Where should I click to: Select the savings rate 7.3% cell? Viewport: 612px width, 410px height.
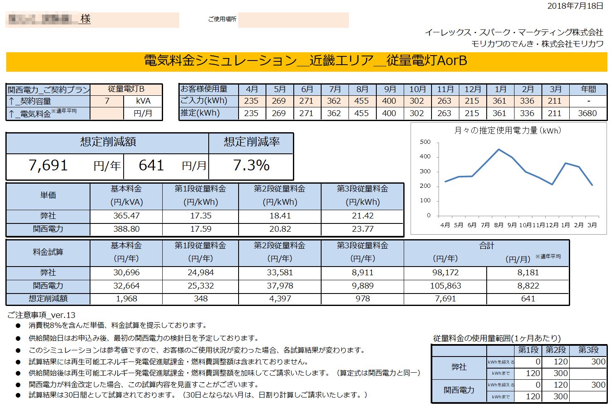coord(251,165)
